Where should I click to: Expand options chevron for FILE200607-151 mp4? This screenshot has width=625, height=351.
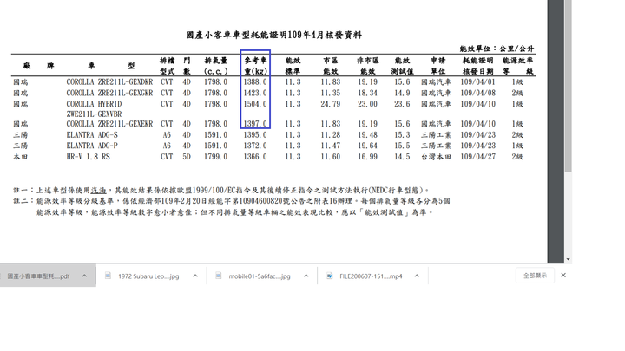click(417, 276)
